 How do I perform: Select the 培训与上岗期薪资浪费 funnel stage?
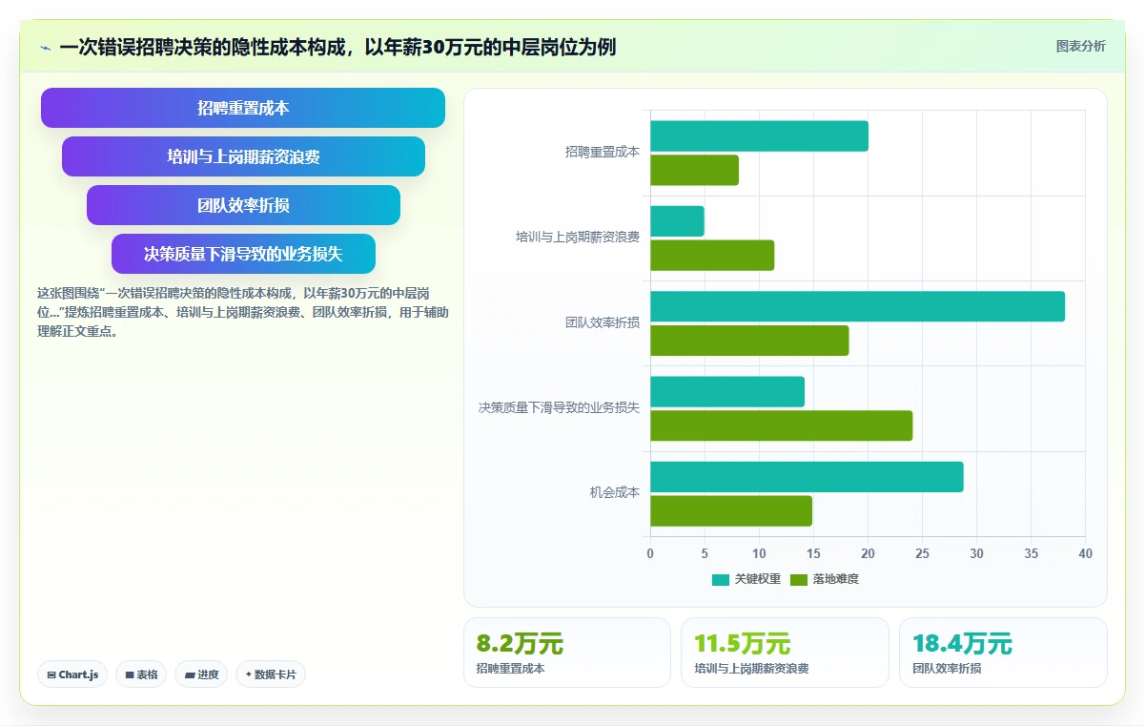click(x=243, y=156)
